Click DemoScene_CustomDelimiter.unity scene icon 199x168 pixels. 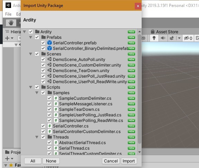coord(49,65)
